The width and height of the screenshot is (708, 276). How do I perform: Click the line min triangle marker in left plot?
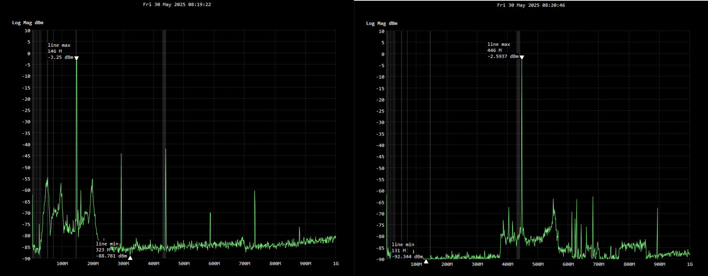coord(130,258)
